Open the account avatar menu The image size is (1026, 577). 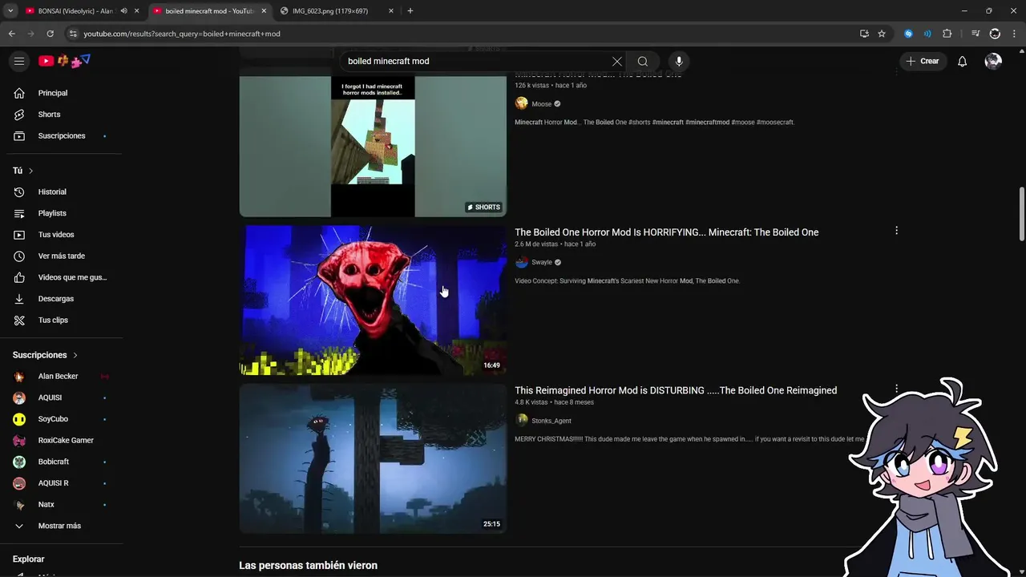[x=993, y=61]
